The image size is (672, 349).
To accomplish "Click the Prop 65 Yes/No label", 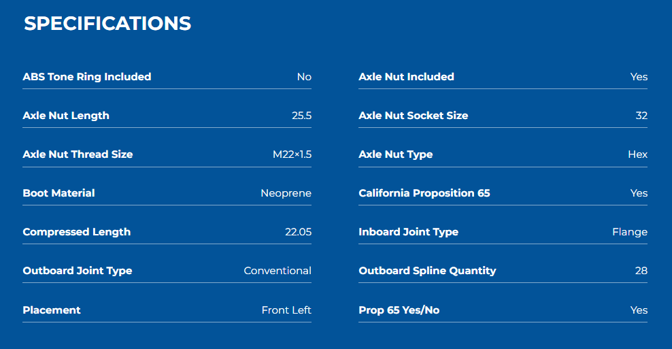I will pyautogui.click(x=399, y=310).
